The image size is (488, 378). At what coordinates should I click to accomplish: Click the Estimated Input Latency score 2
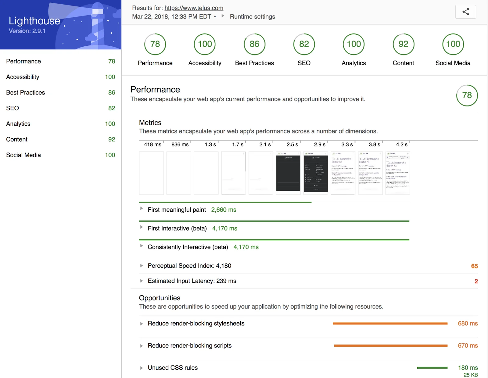click(x=476, y=281)
